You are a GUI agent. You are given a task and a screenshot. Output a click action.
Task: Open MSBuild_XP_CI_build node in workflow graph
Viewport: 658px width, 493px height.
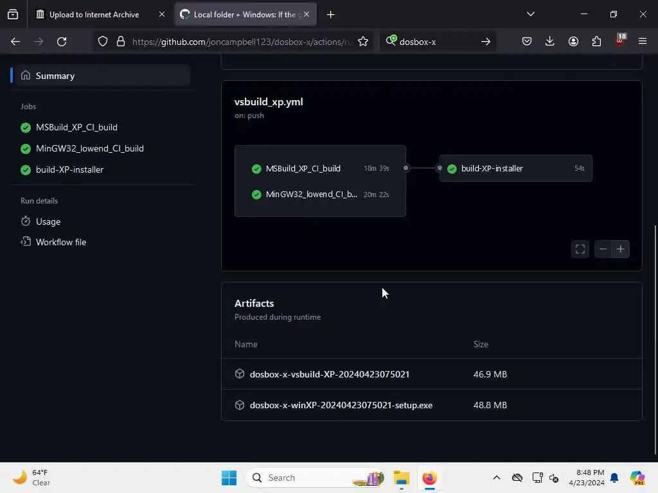(320, 169)
